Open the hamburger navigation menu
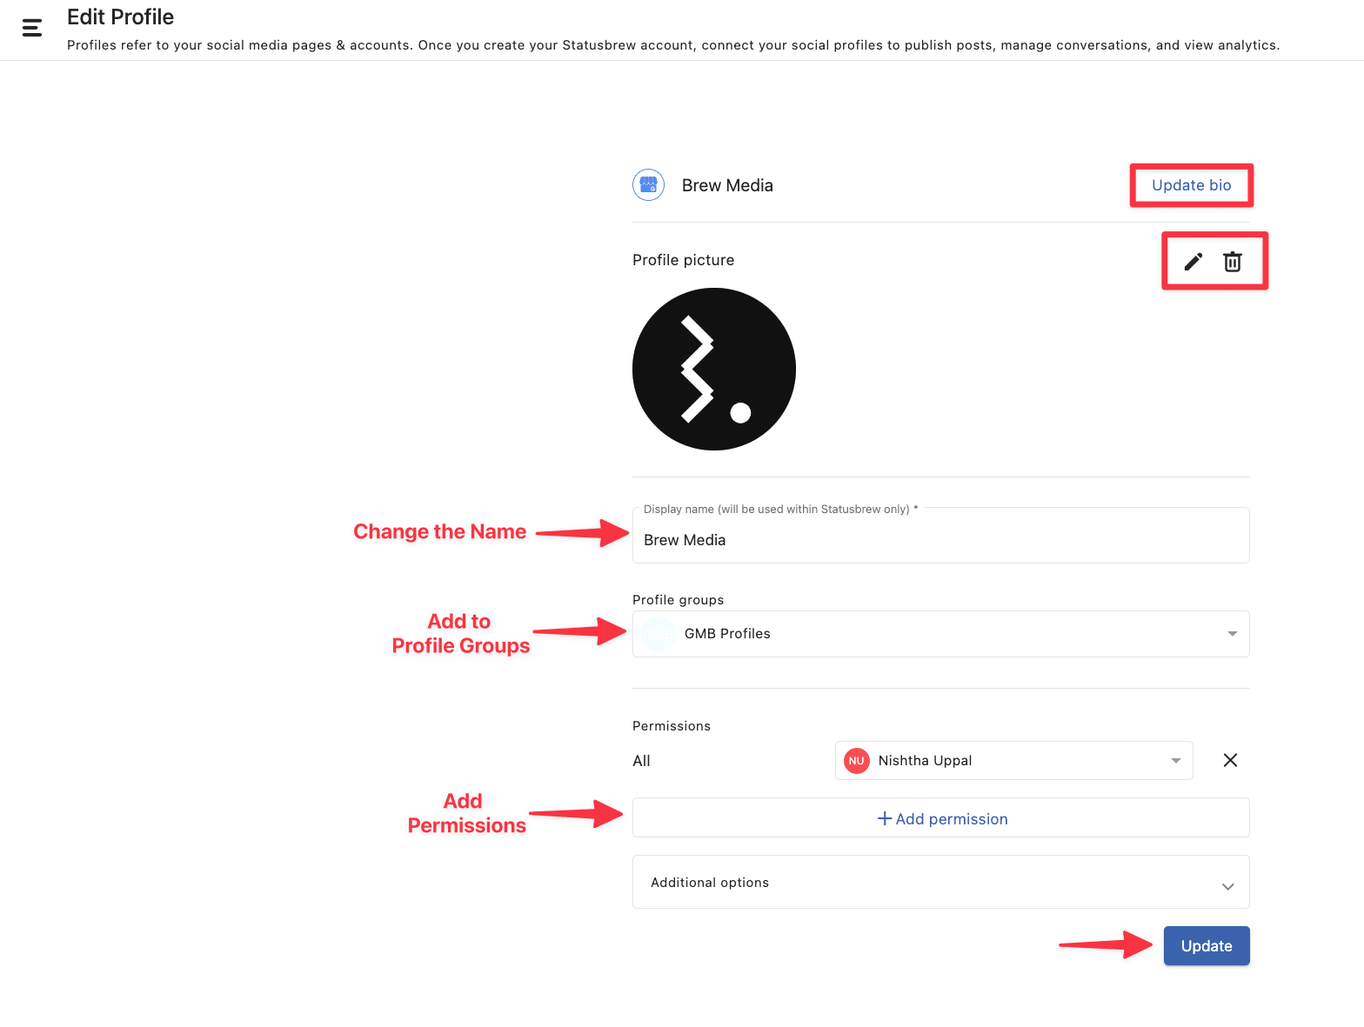Viewport: 1364px width, 1027px height. [32, 28]
